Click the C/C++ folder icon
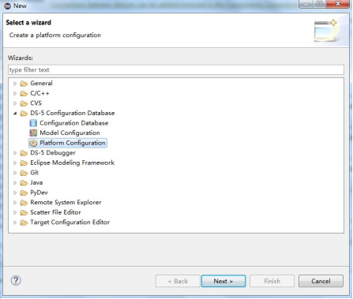Image resolution: width=353 pixels, height=299 pixels. tap(24, 94)
